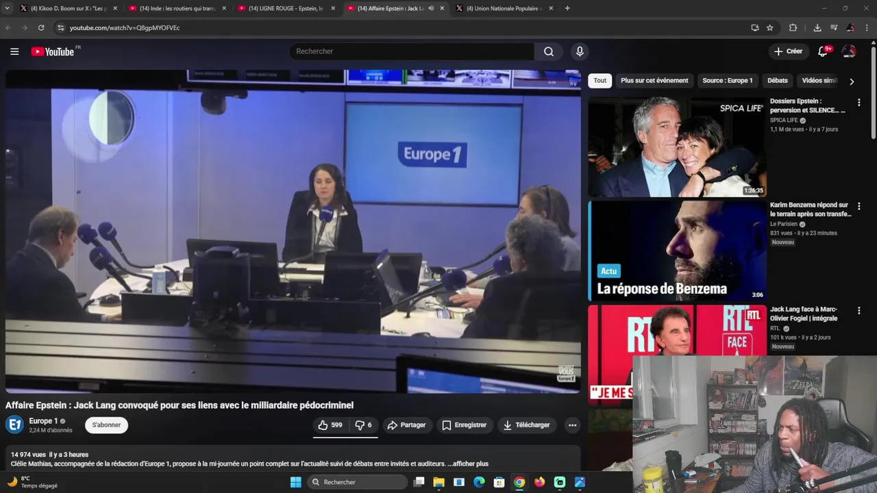Click the Windows taskbar Rechercher box
This screenshot has width=877, height=493.
tap(356, 482)
